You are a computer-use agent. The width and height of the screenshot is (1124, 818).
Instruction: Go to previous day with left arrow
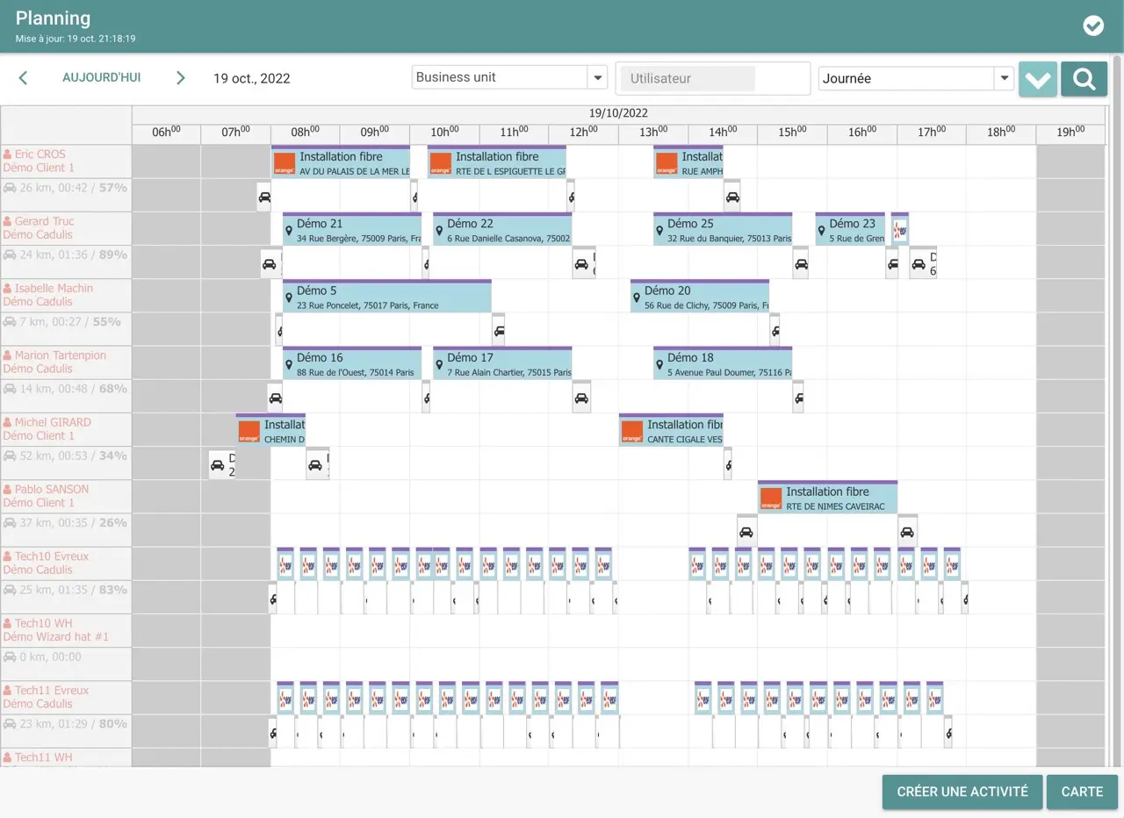[24, 78]
